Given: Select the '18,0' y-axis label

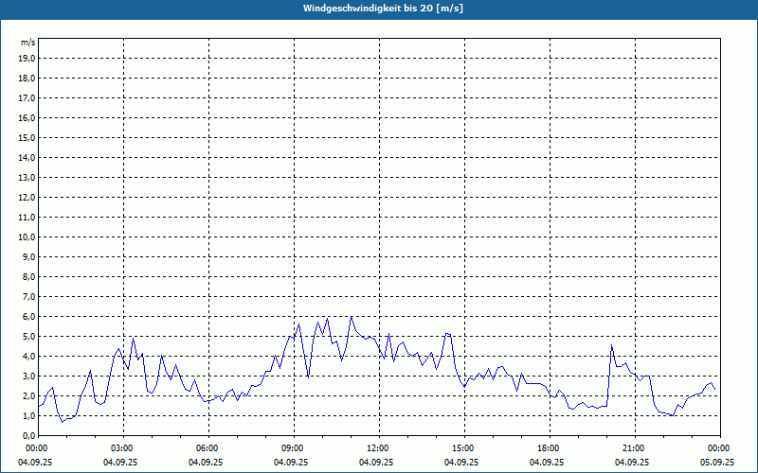Looking at the screenshot, I should tap(27, 79).
